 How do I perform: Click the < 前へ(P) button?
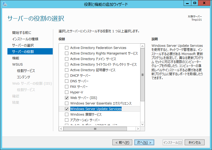pyautogui.click(x=122, y=142)
